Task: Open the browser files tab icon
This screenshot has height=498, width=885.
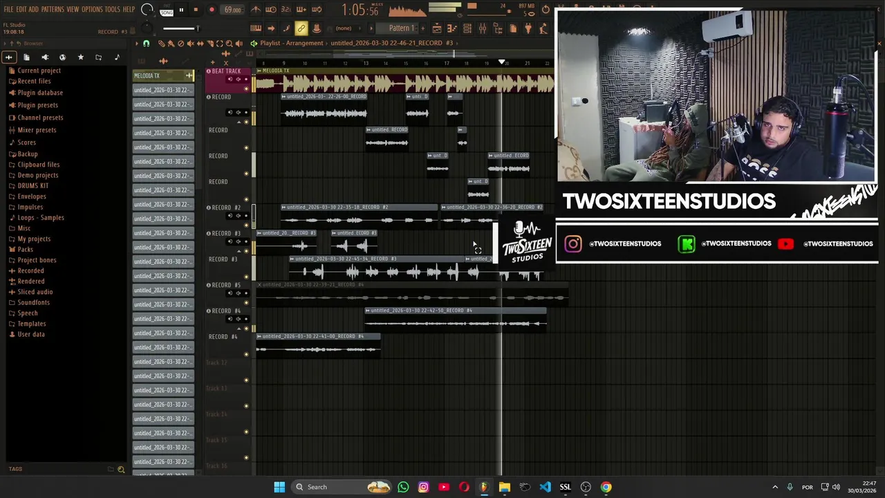Action: (x=26, y=57)
